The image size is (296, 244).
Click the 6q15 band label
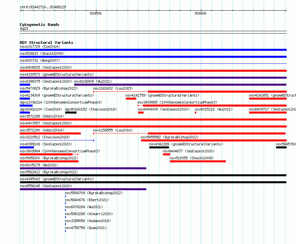pyautogui.click(x=24, y=29)
